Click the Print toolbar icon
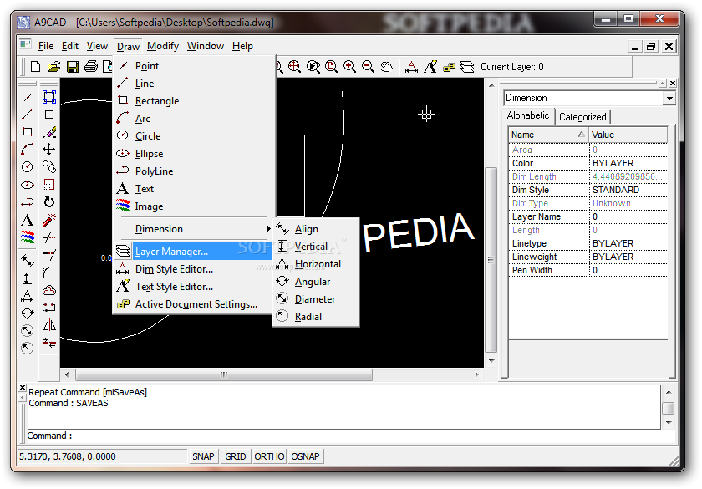Screen dimensions: 702x489 91,67
